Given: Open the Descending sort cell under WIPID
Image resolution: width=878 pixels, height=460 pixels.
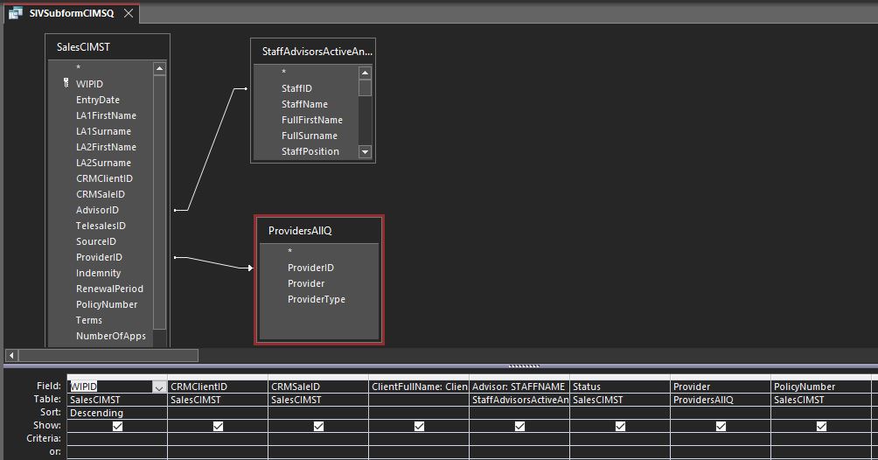Looking at the screenshot, I should click(117, 413).
